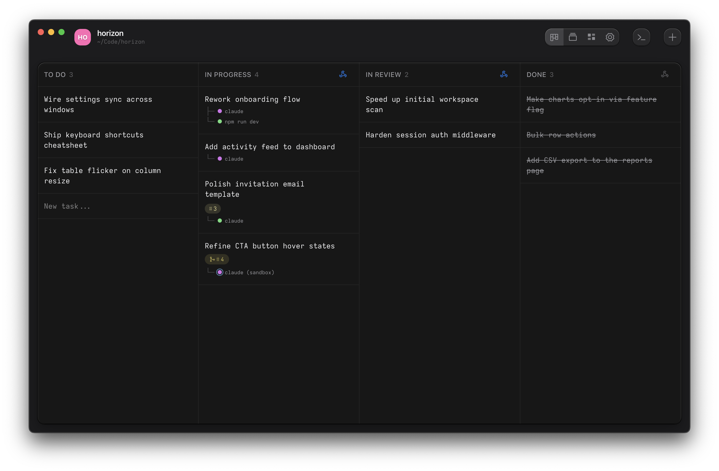
Task: Select the claude (sandbox) session row
Action: pos(245,272)
